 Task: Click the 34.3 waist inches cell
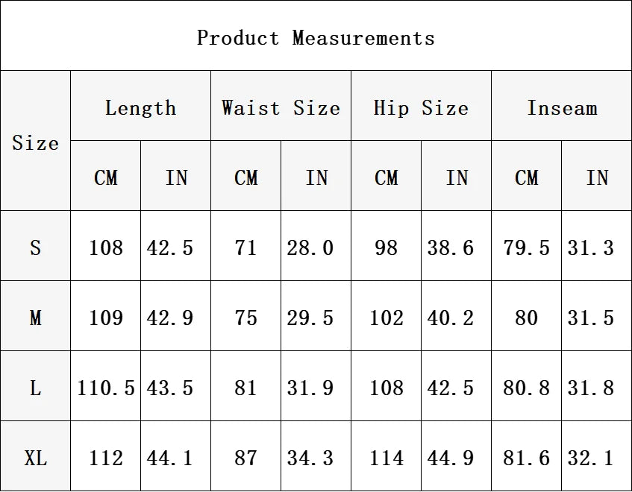[316, 455]
